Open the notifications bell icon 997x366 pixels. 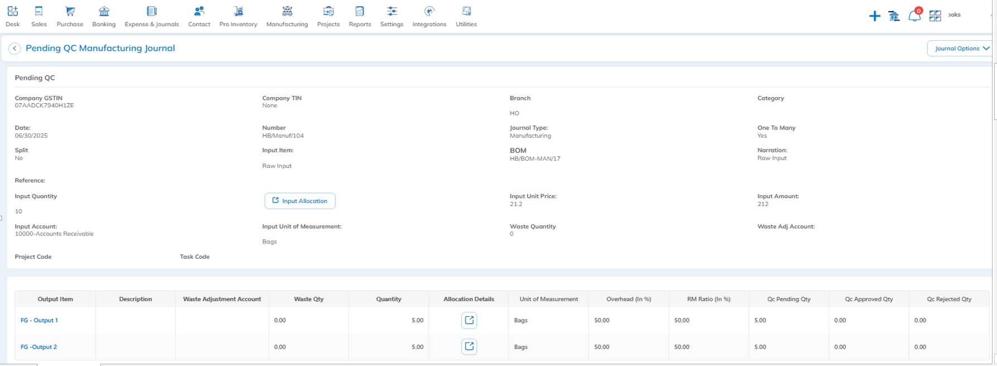click(x=914, y=16)
